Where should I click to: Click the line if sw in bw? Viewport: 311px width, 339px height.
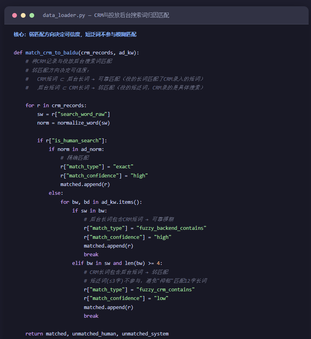pyautogui.click(x=90, y=211)
